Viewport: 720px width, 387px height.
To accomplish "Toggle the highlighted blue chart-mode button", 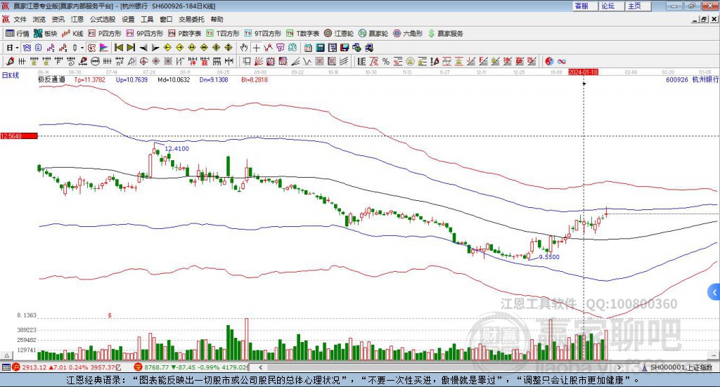I will pyautogui.click(x=27, y=48).
